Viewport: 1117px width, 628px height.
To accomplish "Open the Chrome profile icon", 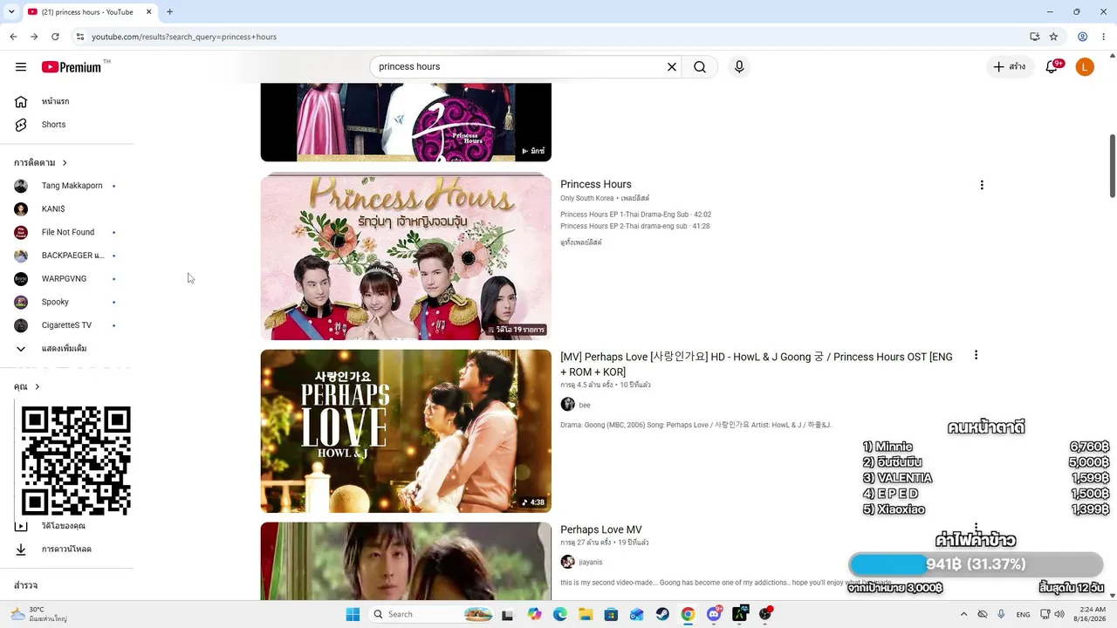I will click(1082, 37).
